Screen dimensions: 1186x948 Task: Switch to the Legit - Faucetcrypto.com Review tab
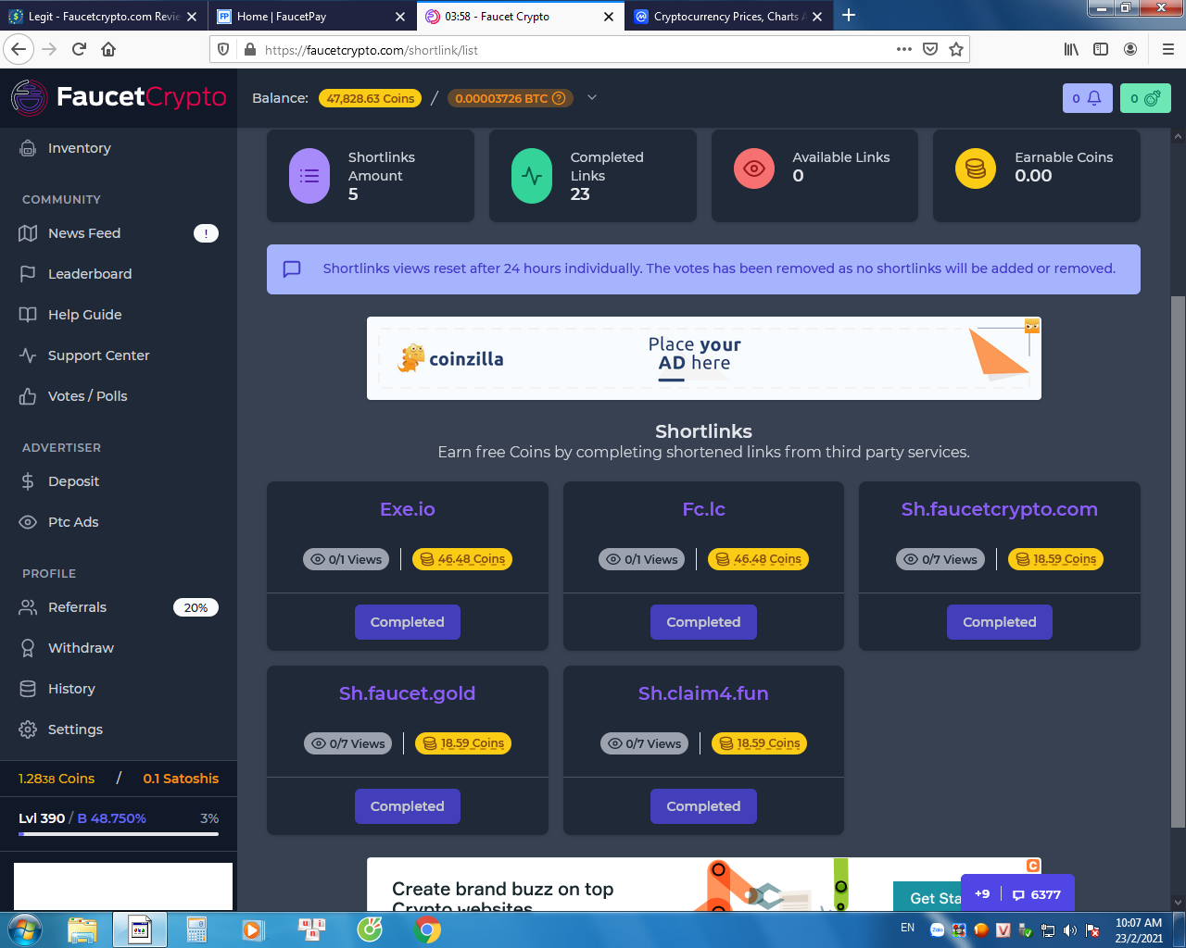104,17
